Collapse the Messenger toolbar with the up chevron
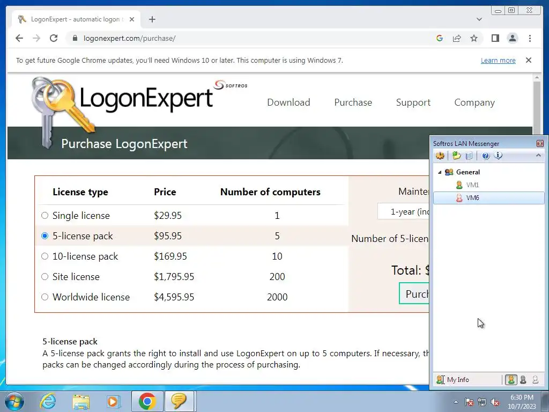549x412 pixels. coord(538,155)
